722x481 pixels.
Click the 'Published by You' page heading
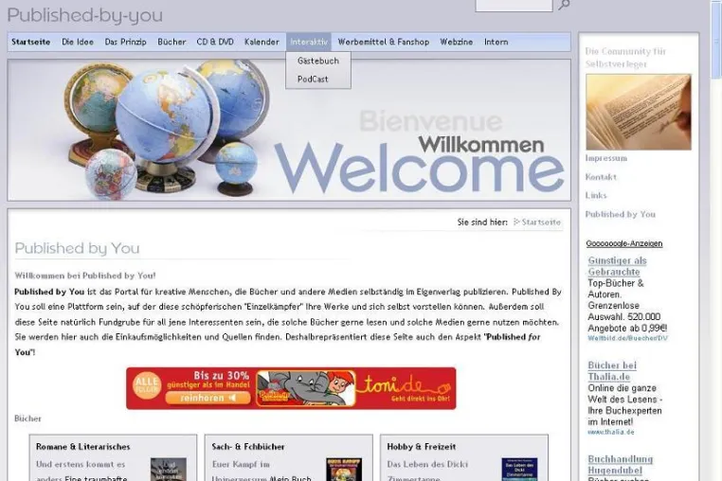(x=77, y=248)
